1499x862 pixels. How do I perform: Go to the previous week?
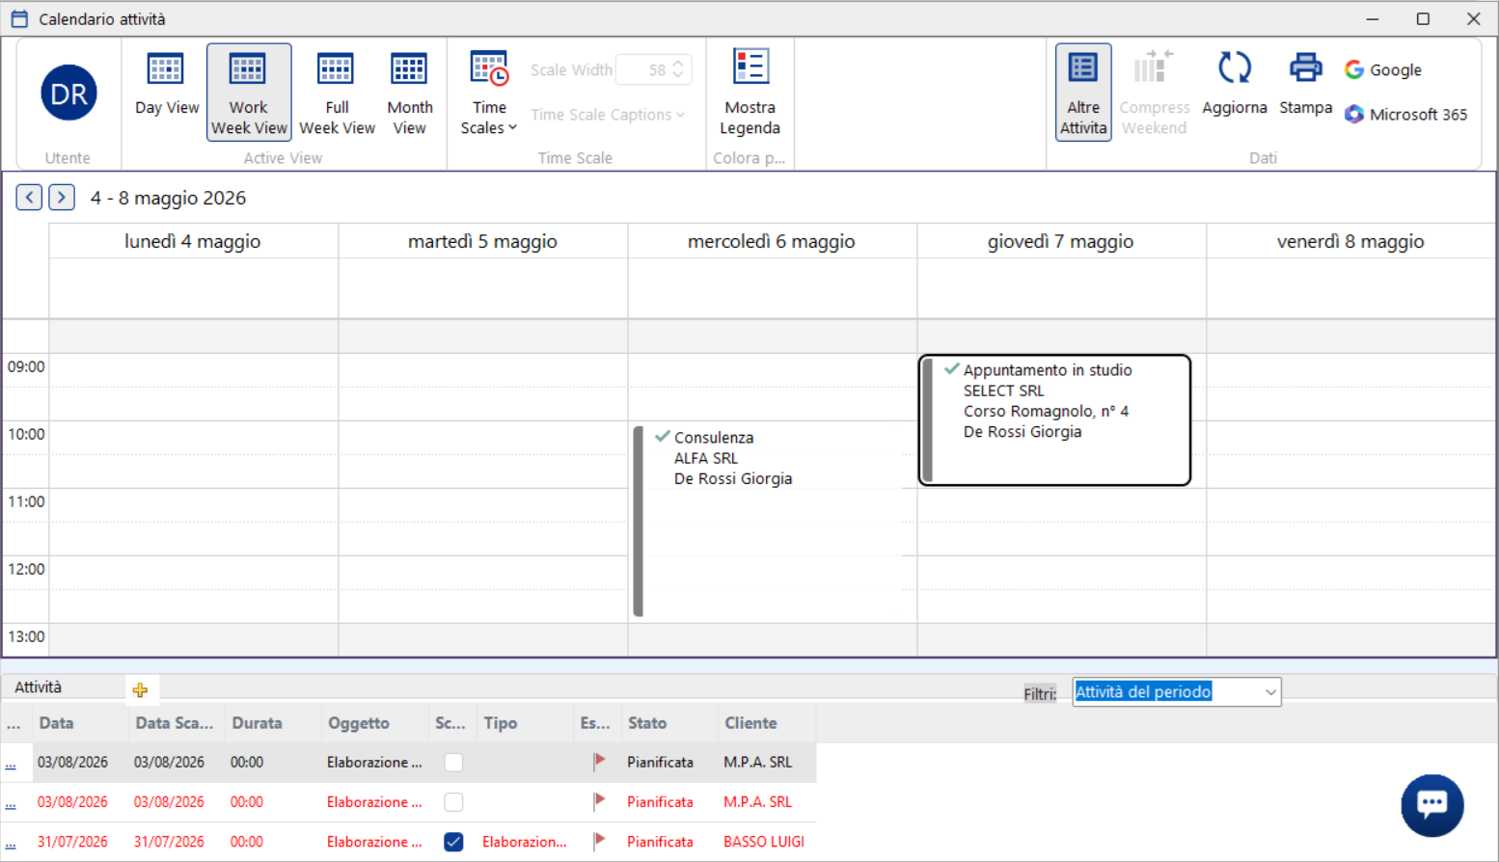click(29, 198)
